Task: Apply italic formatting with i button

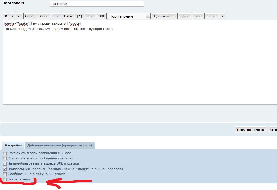Action: point(13,16)
